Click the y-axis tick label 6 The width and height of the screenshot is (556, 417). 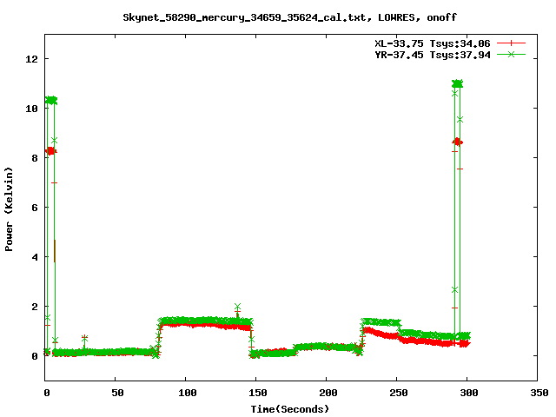[x=35, y=208]
